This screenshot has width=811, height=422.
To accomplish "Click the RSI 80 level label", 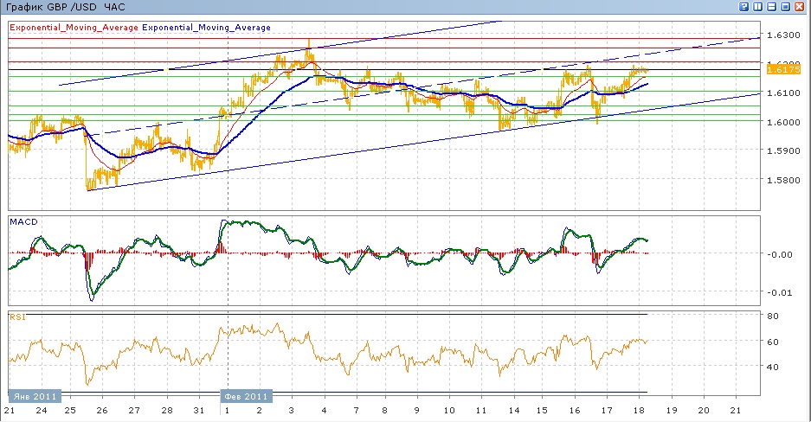I will (x=773, y=316).
